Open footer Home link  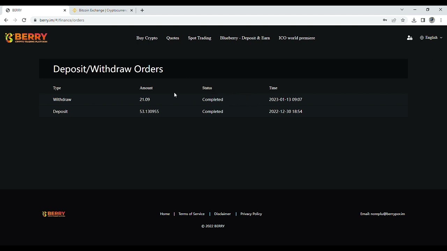tap(165, 214)
